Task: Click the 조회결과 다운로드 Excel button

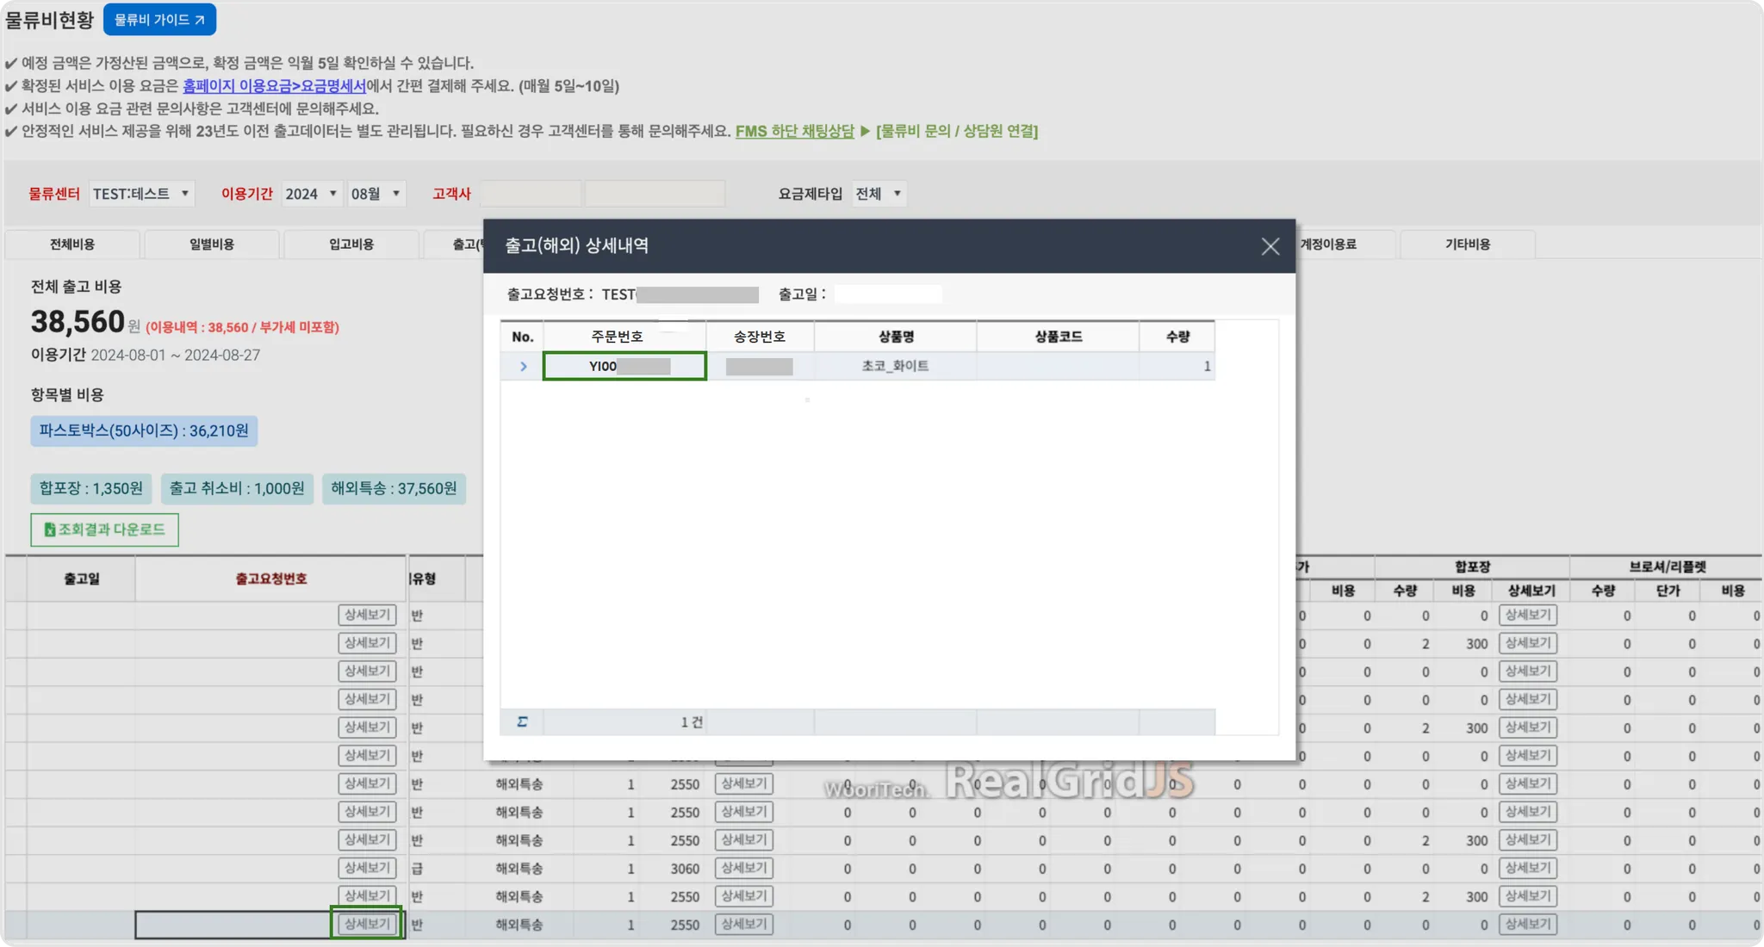Action: click(104, 529)
